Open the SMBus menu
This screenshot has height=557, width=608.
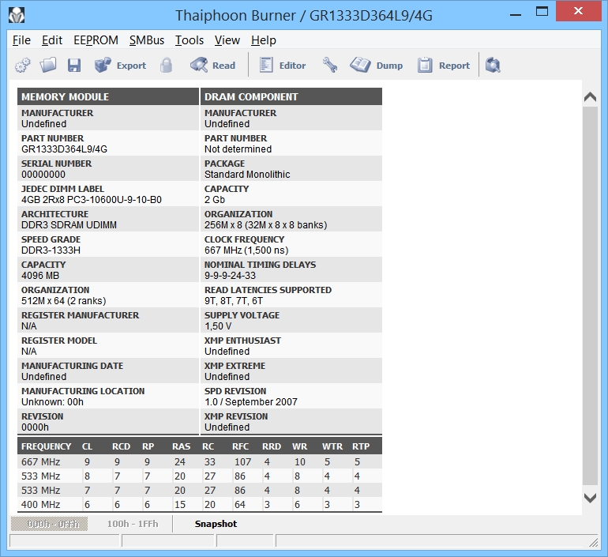(x=147, y=40)
